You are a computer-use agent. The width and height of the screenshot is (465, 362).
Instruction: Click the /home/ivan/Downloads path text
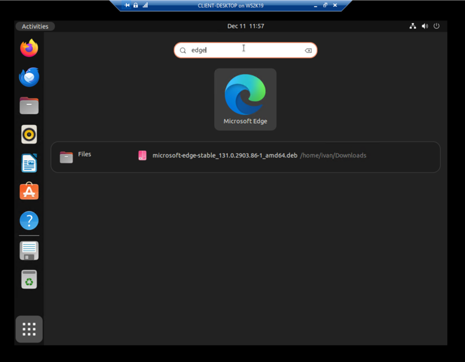[x=333, y=156]
